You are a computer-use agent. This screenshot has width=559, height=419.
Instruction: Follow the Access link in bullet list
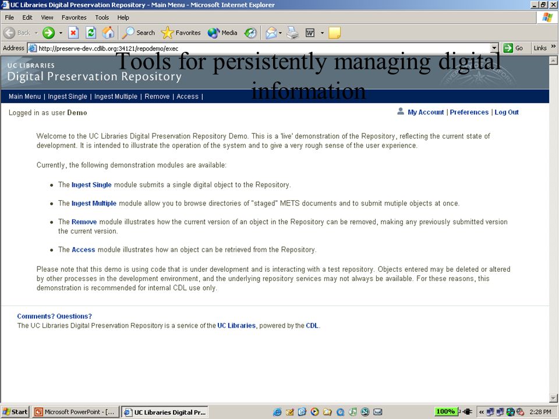[x=83, y=250]
